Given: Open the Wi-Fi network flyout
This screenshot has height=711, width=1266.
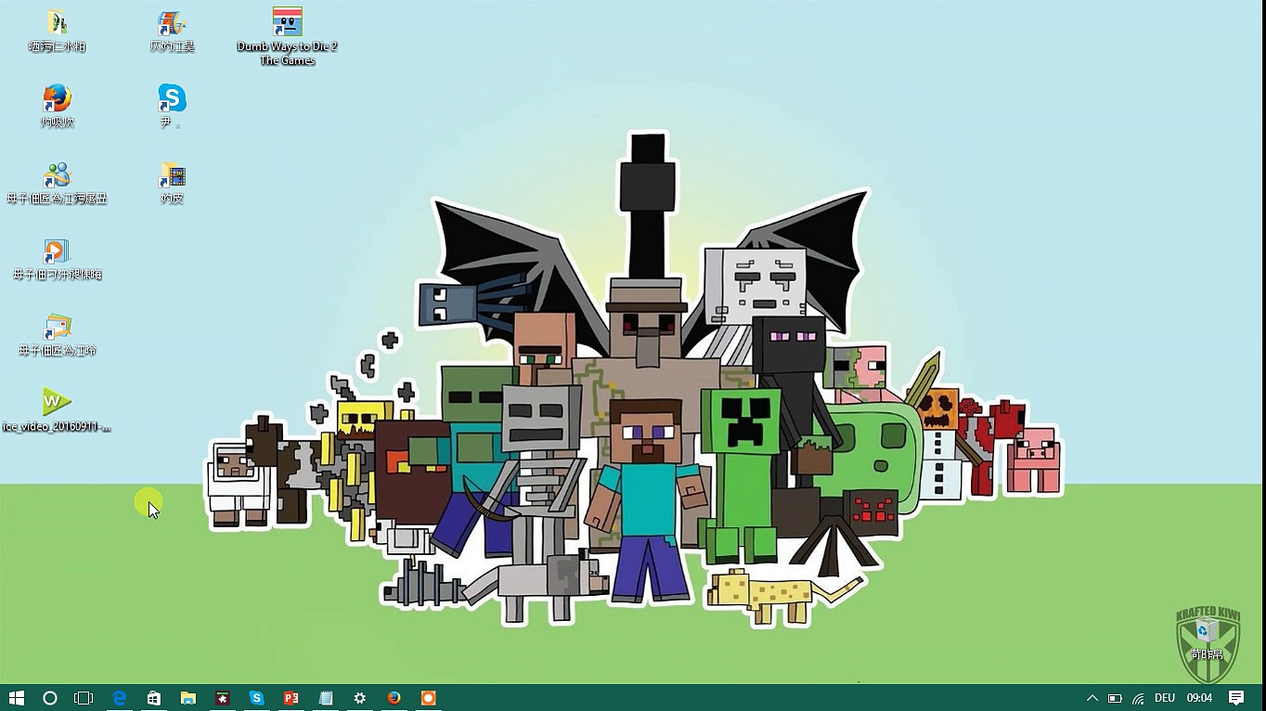Looking at the screenshot, I should [x=1138, y=698].
